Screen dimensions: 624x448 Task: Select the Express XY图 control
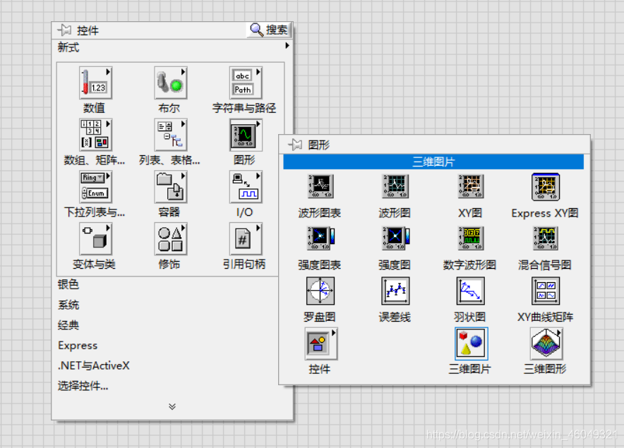546,186
